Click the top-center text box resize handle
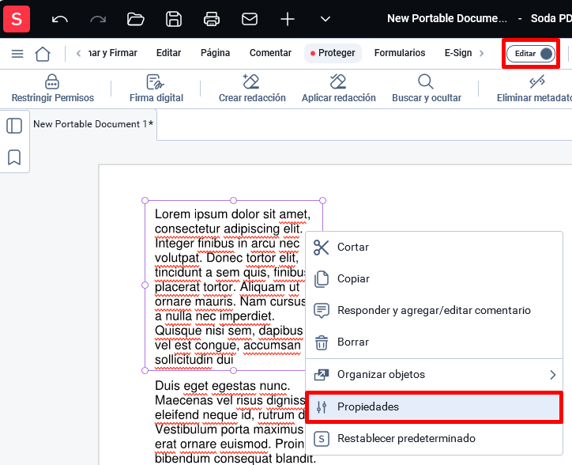 coord(234,200)
